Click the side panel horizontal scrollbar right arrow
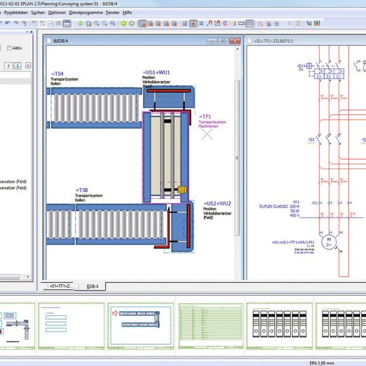 coord(28,277)
